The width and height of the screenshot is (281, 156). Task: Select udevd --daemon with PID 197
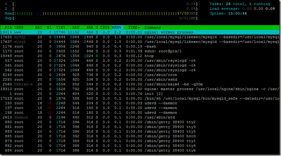(x=140, y=108)
